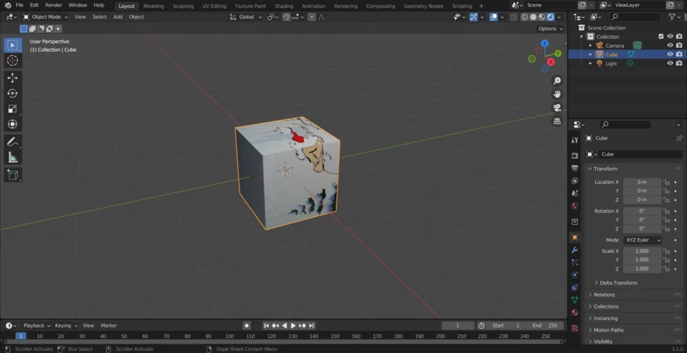Open the View Layer properties tab
Screen dimensions: 687x353
coord(575,181)
